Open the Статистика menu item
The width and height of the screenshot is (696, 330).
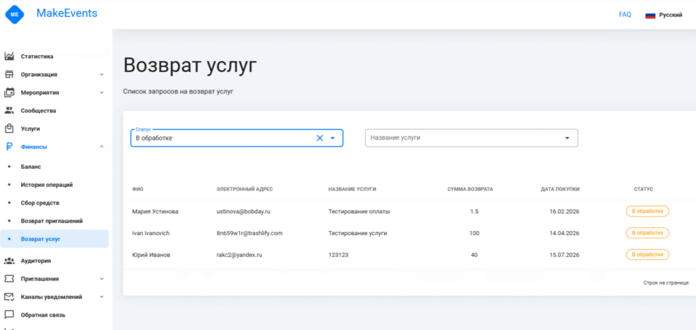click(37, 56)
